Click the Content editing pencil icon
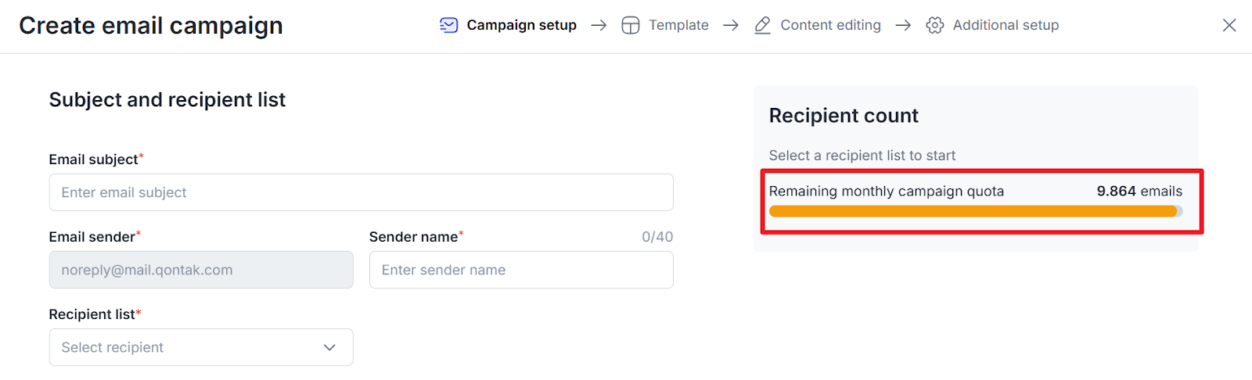This screenshot has width=1252, height=380. (x=762, y=25)
